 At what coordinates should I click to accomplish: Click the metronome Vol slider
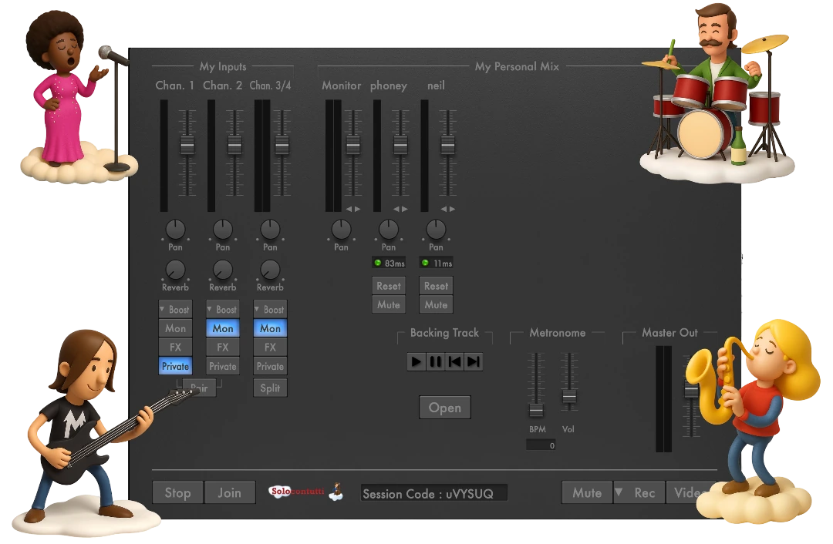click(569, 397)
